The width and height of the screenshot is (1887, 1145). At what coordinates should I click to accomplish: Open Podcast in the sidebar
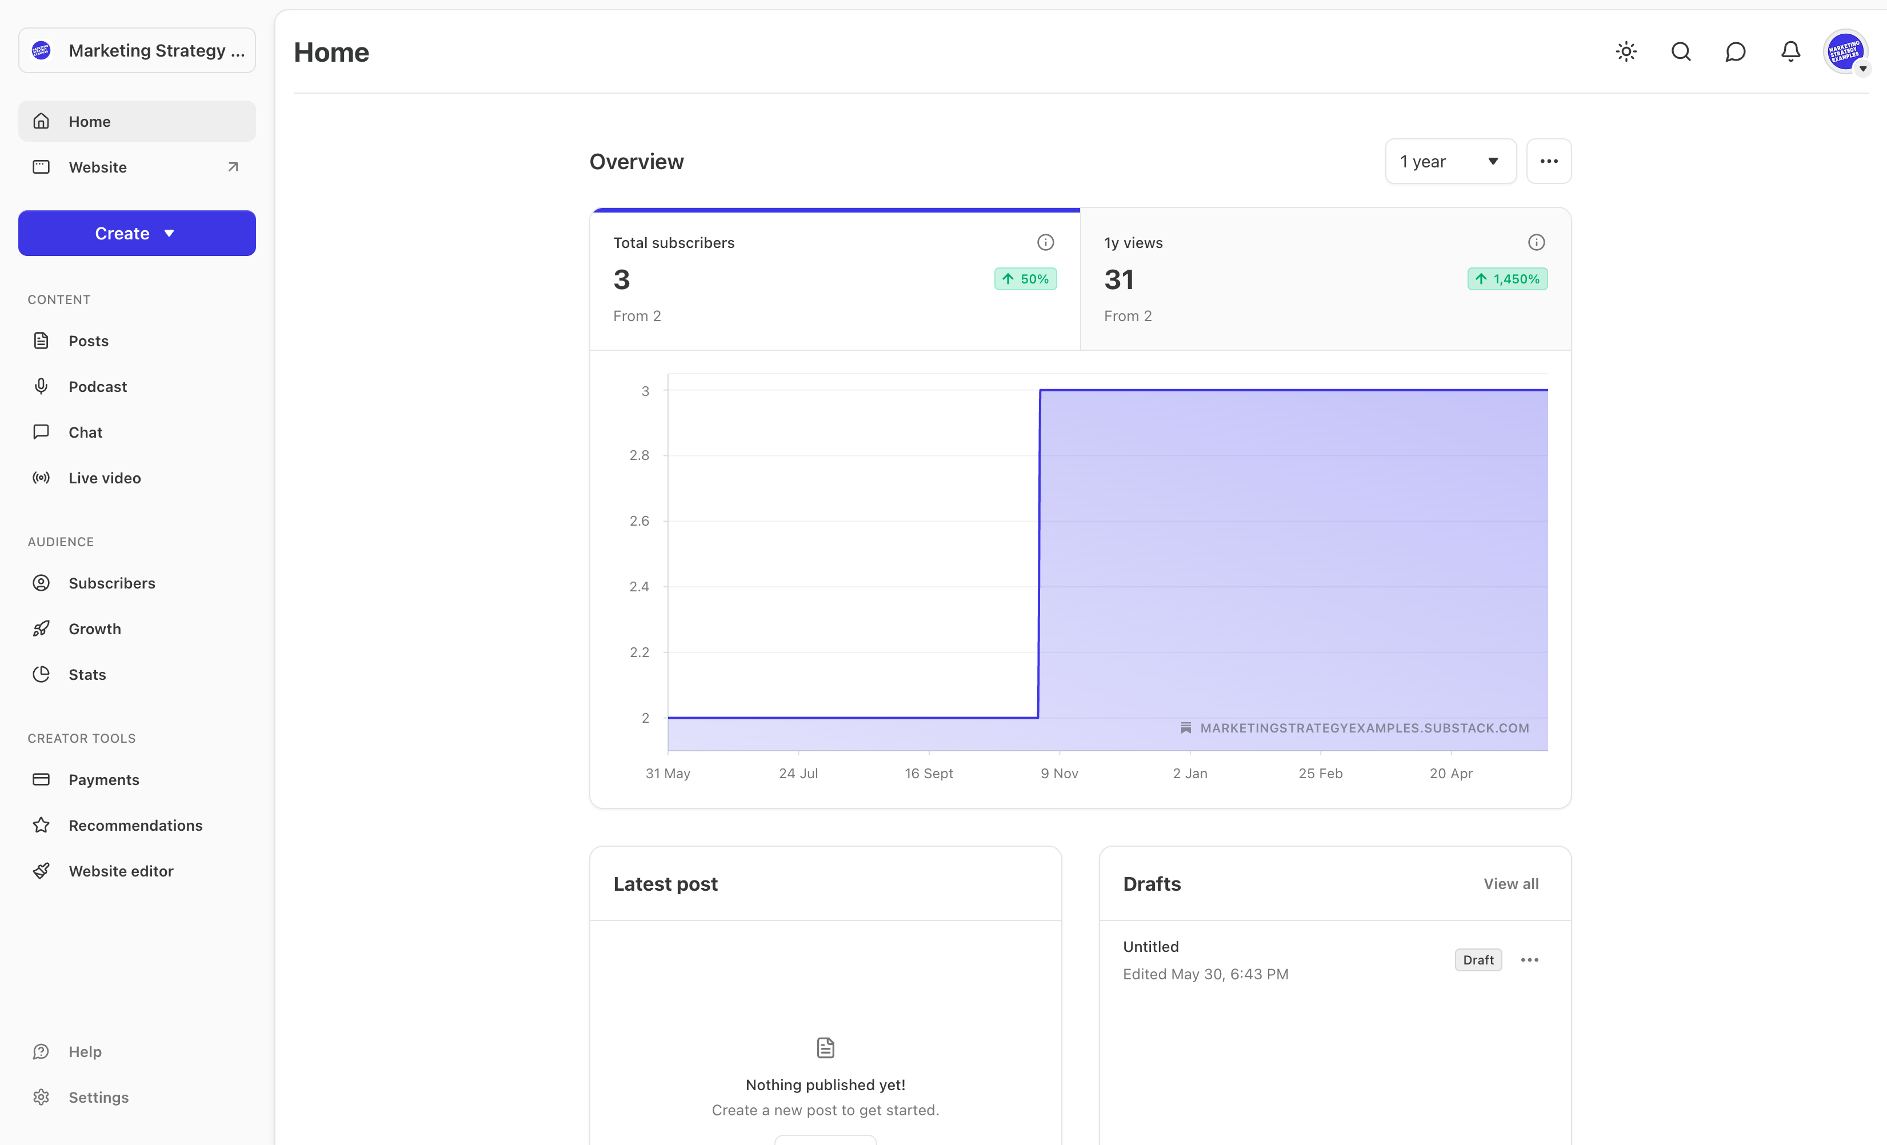coord(137,387)
